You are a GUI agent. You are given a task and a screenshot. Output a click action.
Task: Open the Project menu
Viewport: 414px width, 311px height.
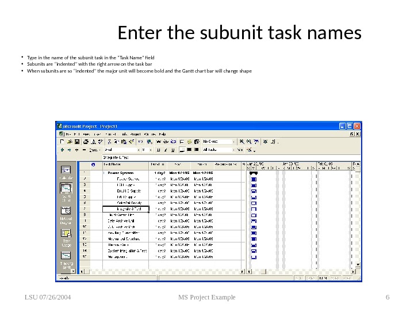click(x=136, y=134)
